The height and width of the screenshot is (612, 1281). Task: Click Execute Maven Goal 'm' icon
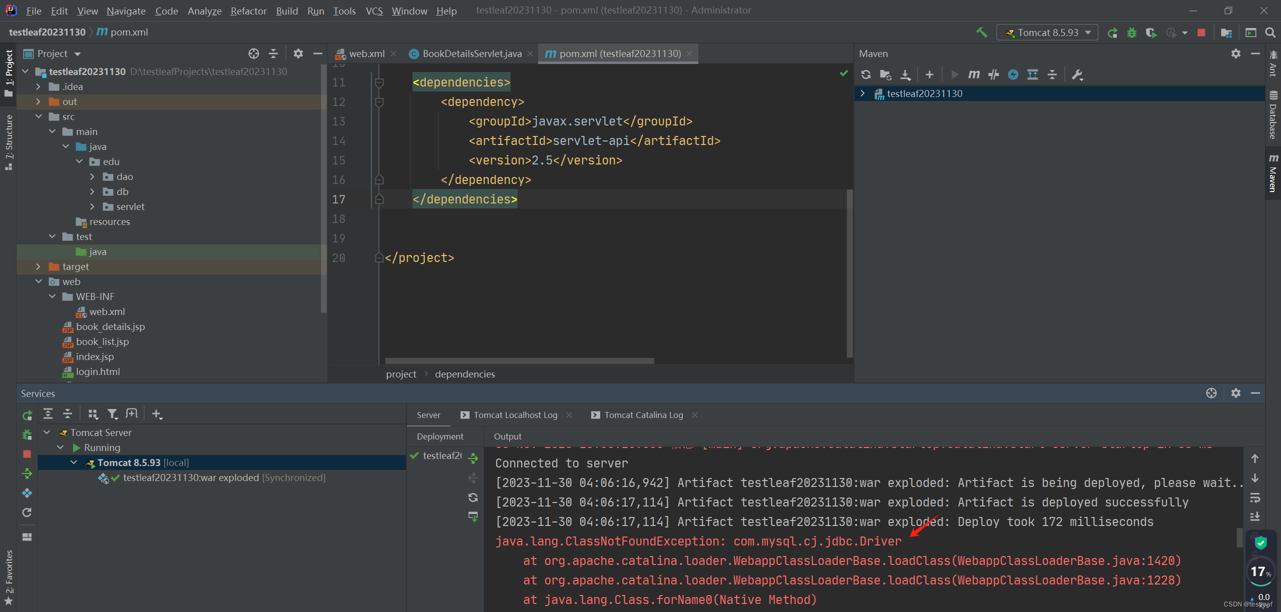coord(973,74)
